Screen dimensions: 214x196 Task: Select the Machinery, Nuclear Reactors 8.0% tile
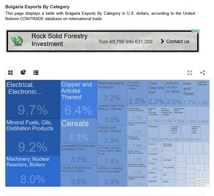coord(33,171)
